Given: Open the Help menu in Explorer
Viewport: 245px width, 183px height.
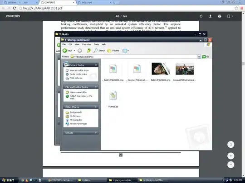Looking at the screenshot, I should 104,44.
